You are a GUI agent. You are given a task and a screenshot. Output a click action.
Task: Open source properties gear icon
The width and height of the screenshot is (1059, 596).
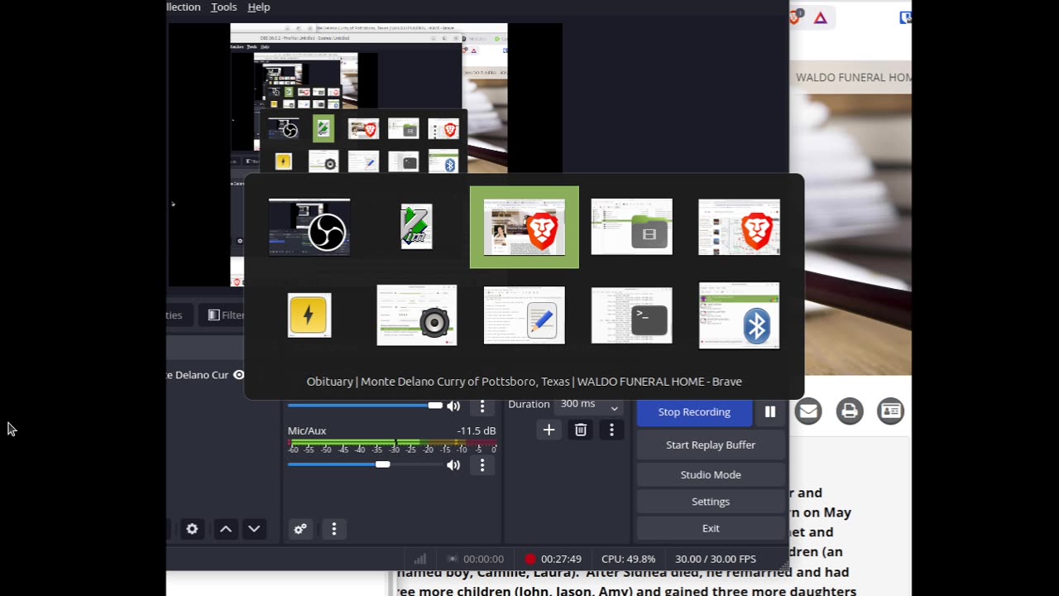[x=192, y=529]
